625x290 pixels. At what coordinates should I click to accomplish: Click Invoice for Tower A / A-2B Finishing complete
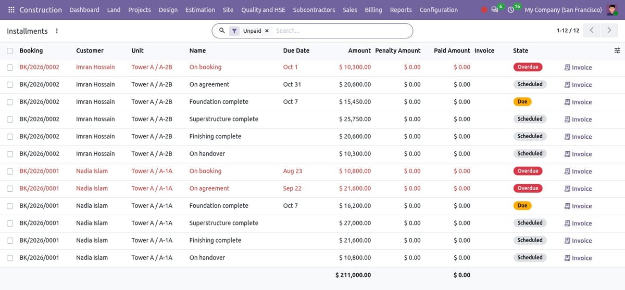(578, 137)
